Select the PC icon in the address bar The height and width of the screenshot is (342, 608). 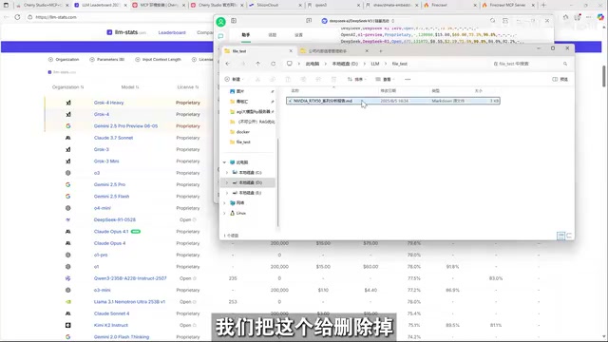[x=289, y=64]
